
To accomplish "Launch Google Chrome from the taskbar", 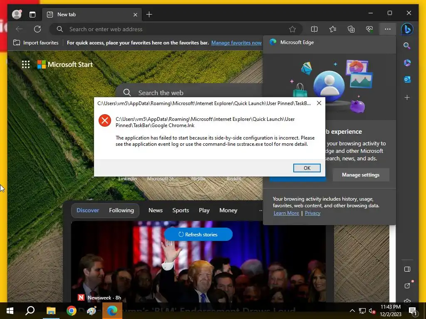I will (x=72, y=311).
